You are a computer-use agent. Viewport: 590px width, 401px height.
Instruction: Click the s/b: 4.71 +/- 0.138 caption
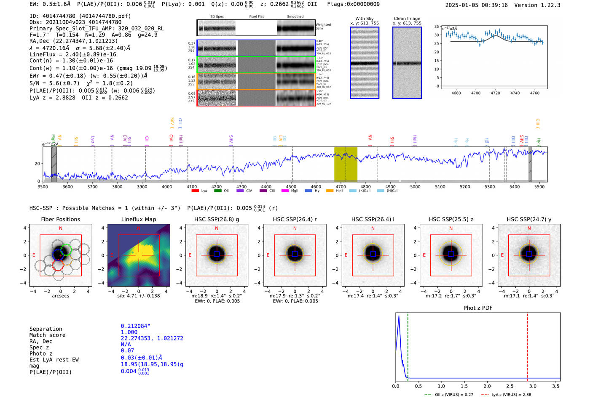point(139,296)
